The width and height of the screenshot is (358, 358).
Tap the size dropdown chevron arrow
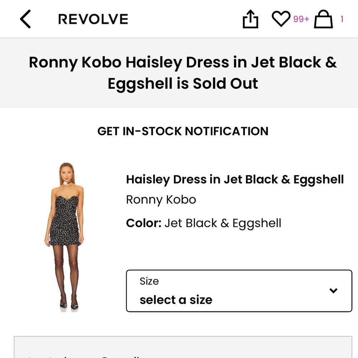point(334,290)
